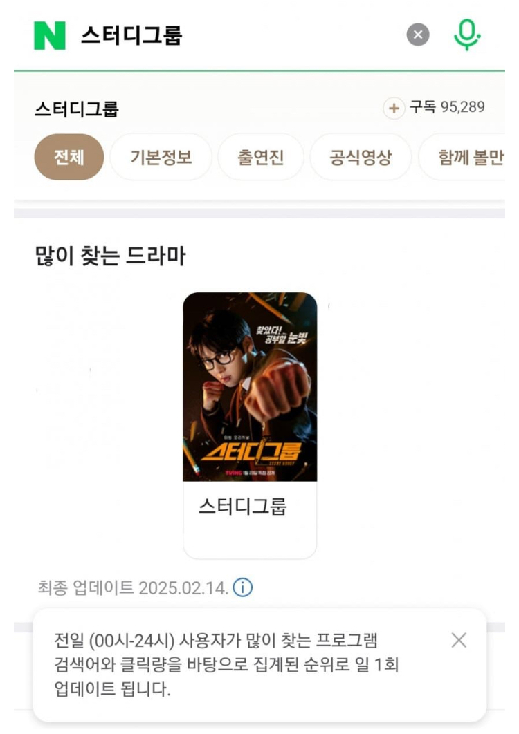Open the 출연진 tab
The width and height of the screenshot is (519, 734).
261,157
